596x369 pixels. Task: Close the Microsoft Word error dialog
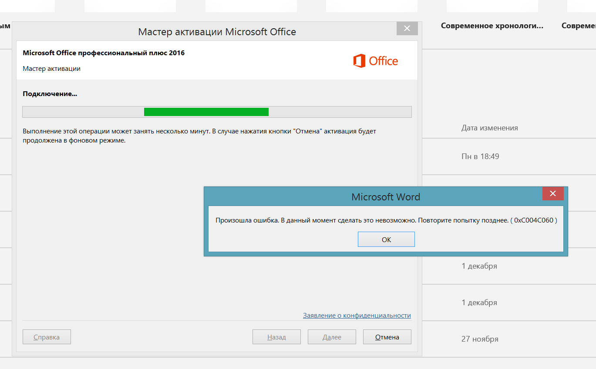click(x=553, y=194)
